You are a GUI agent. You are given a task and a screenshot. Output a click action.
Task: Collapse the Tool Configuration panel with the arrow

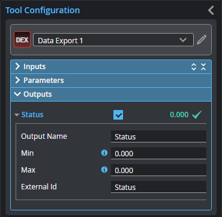211,10
